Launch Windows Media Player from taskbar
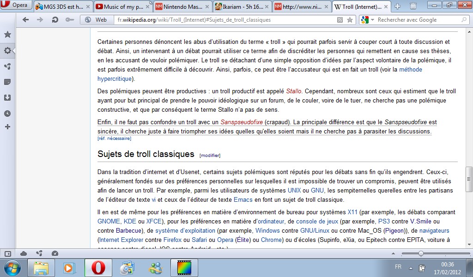The height and width of the screenshot is (277, 473). coord(69,268)
